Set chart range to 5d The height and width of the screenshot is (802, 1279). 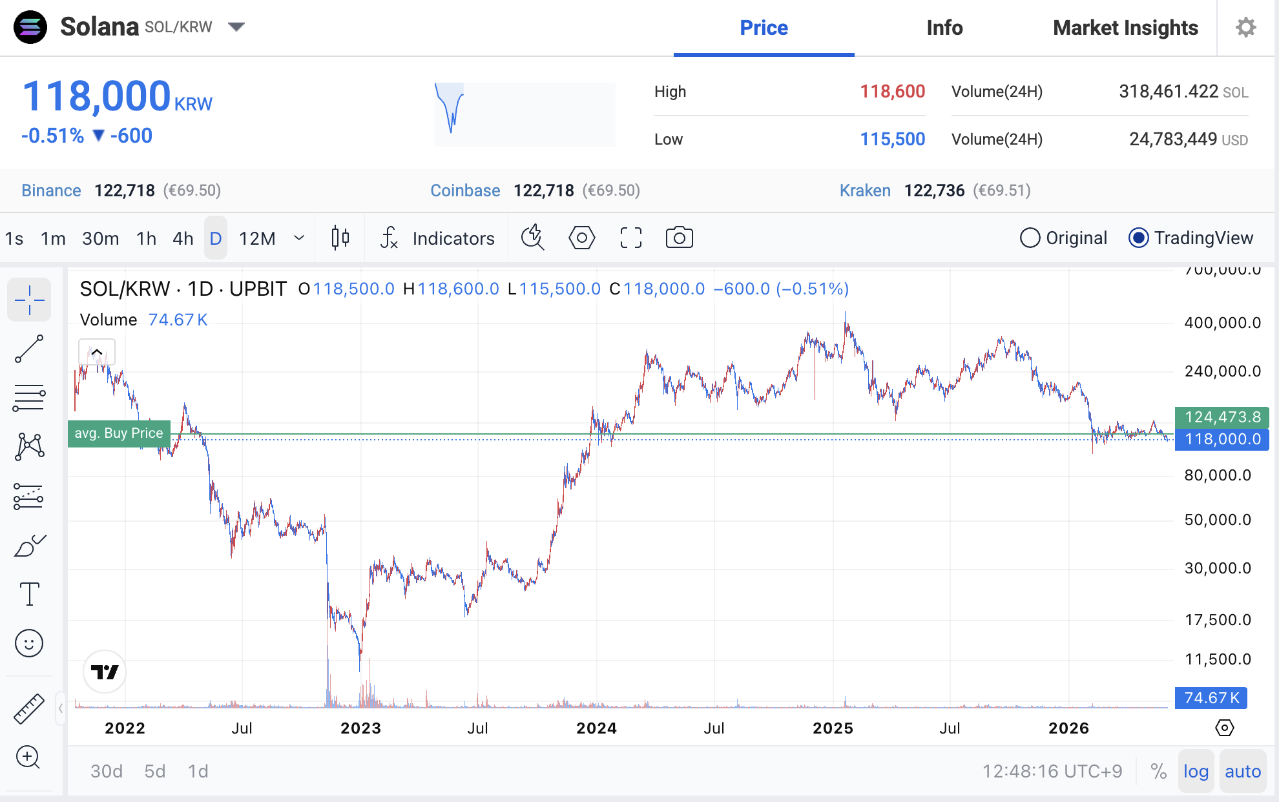155,771
